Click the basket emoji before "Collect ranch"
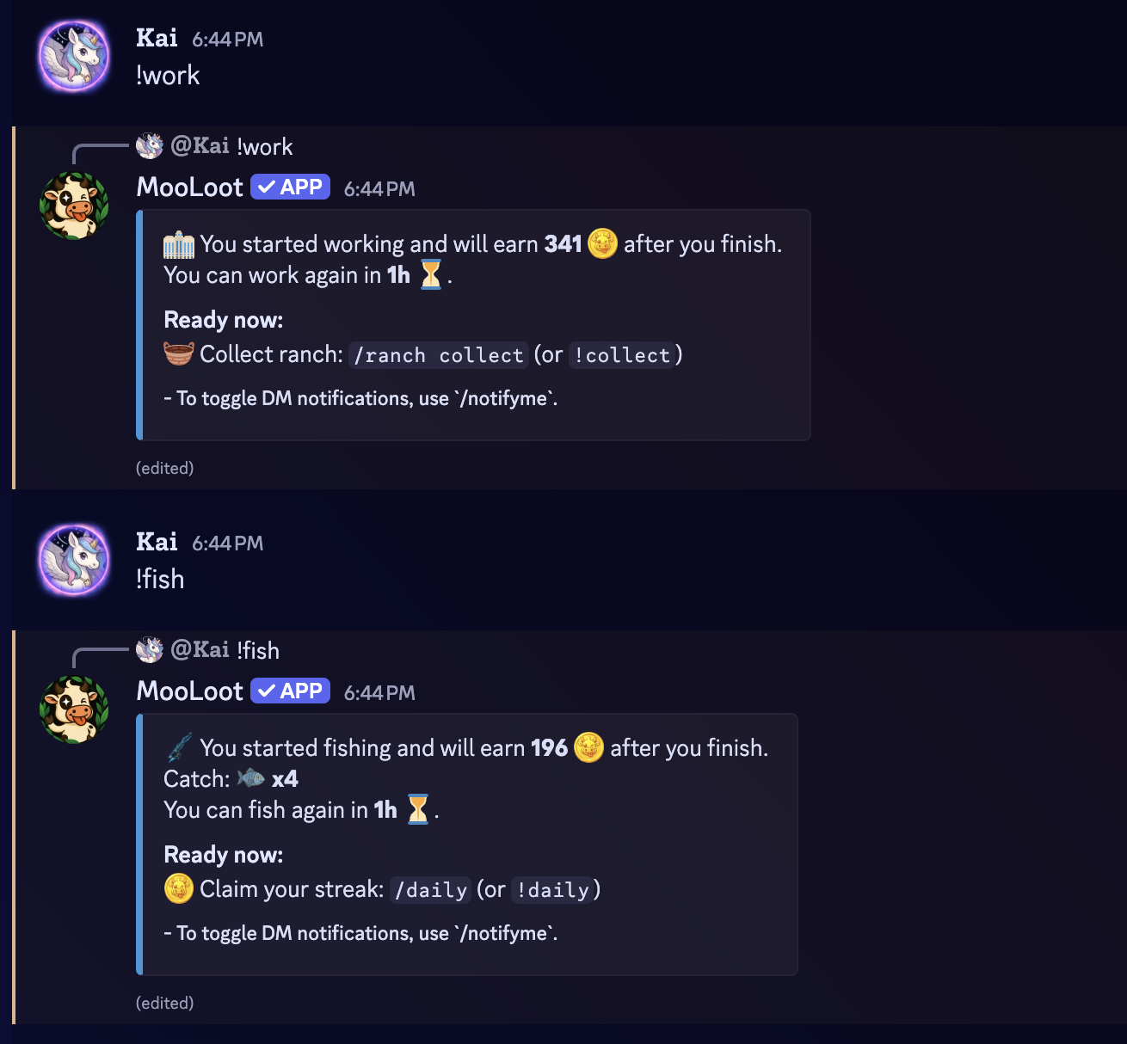Image resolution: width=1127 pixels, height=1044 pixels. (179, 354)
